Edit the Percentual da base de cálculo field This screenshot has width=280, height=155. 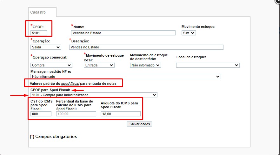(x=76, y=114)
